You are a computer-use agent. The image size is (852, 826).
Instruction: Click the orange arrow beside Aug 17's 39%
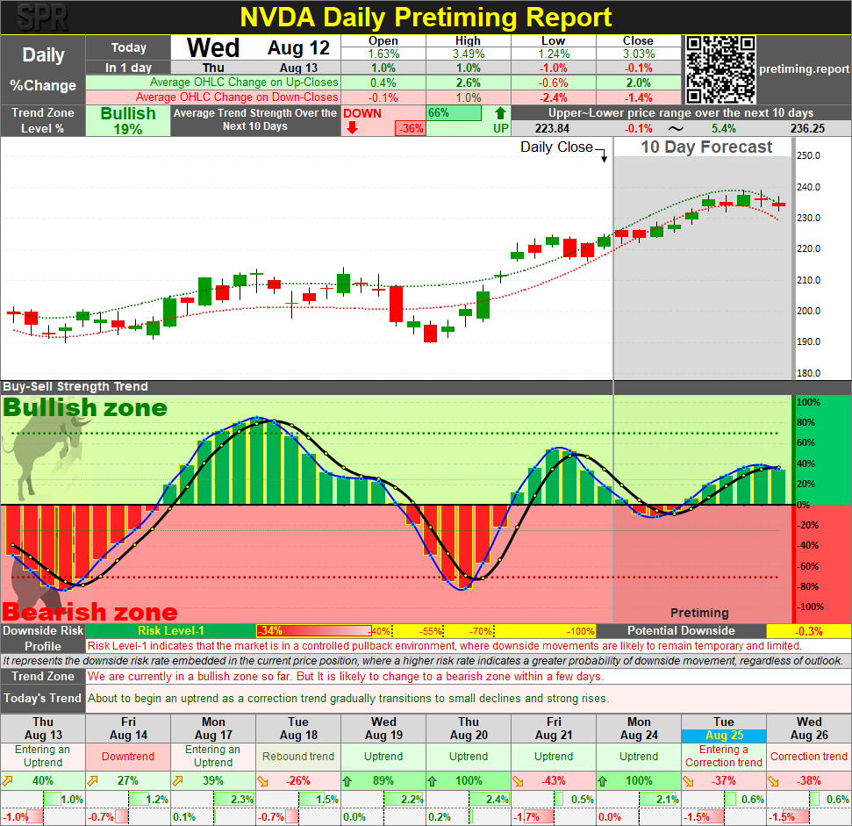(x=177, y=781)
